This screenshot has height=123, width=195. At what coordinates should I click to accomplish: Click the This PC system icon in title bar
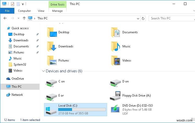tap(4, 4)
